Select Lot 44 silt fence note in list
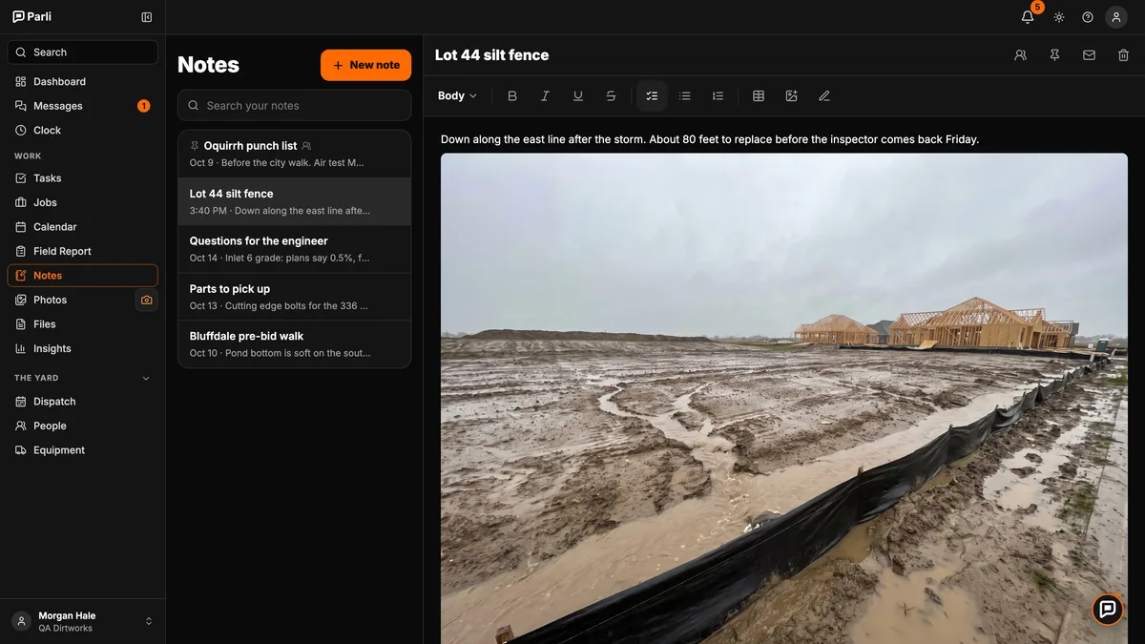Viewport: 1145px width, 644px height. (x=295, y=201)
